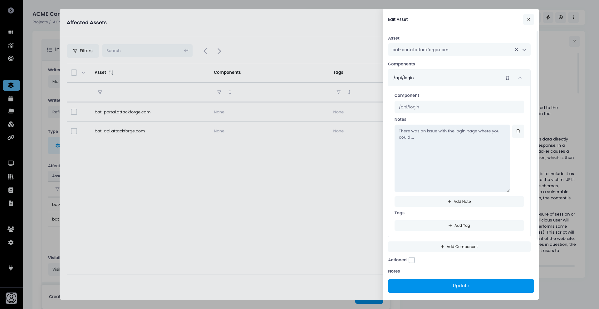
Task: Tick the Actioned checkbox
Action: pyautogui.click(x=412, y=260)
